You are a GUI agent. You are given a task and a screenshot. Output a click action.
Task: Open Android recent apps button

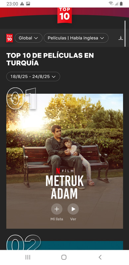click(x=28, y=257)
